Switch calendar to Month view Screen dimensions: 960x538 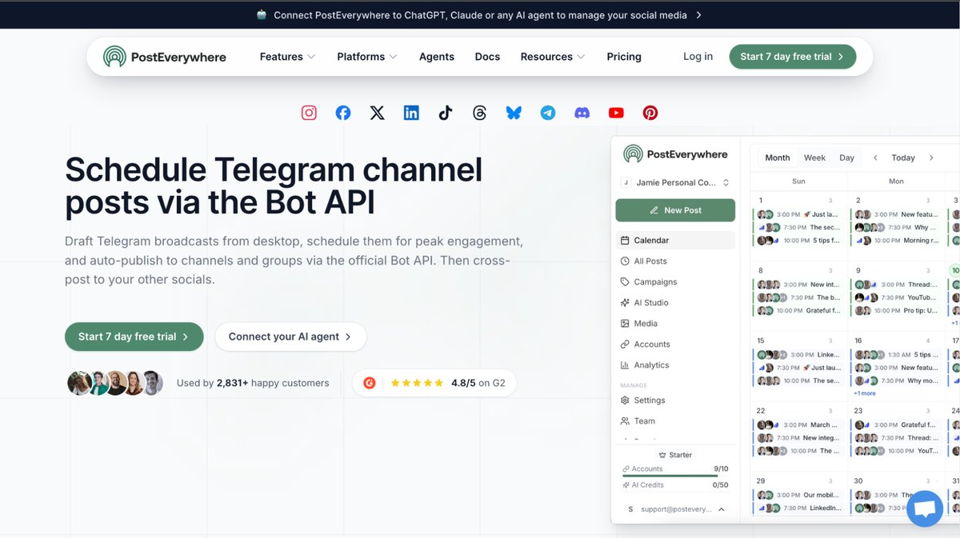click(x=778, y=157)
